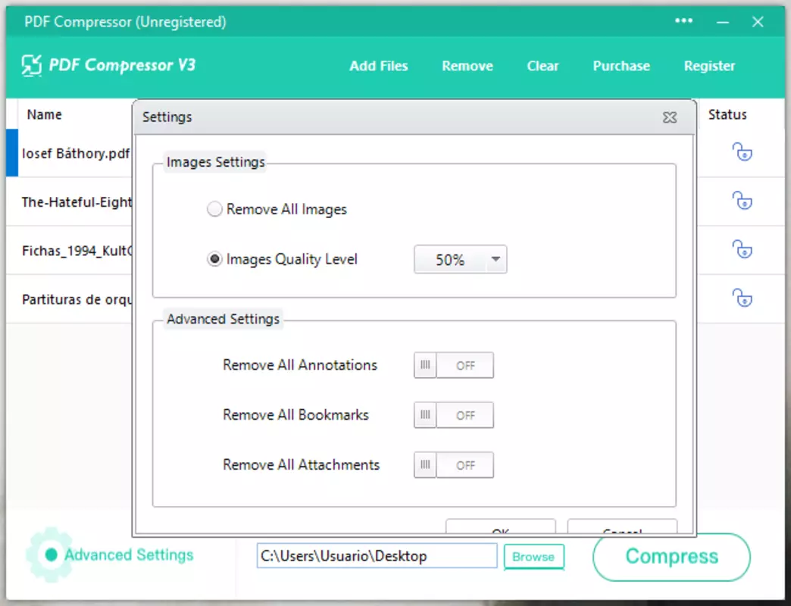The width and height of the screenshot is (791, 606).
Task: Minimize the PDF Compressor window
Action: tap(722, 22)
